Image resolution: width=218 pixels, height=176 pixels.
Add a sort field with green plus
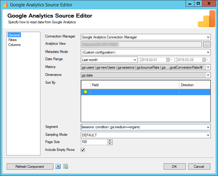click(x=86, y=92)
